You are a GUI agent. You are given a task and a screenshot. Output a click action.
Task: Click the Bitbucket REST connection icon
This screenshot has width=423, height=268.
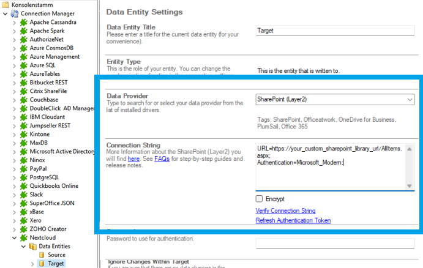[24, 83]
